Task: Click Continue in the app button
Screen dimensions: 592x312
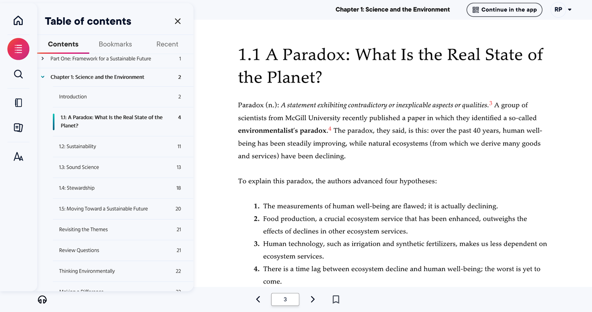Action: (505, 9)
